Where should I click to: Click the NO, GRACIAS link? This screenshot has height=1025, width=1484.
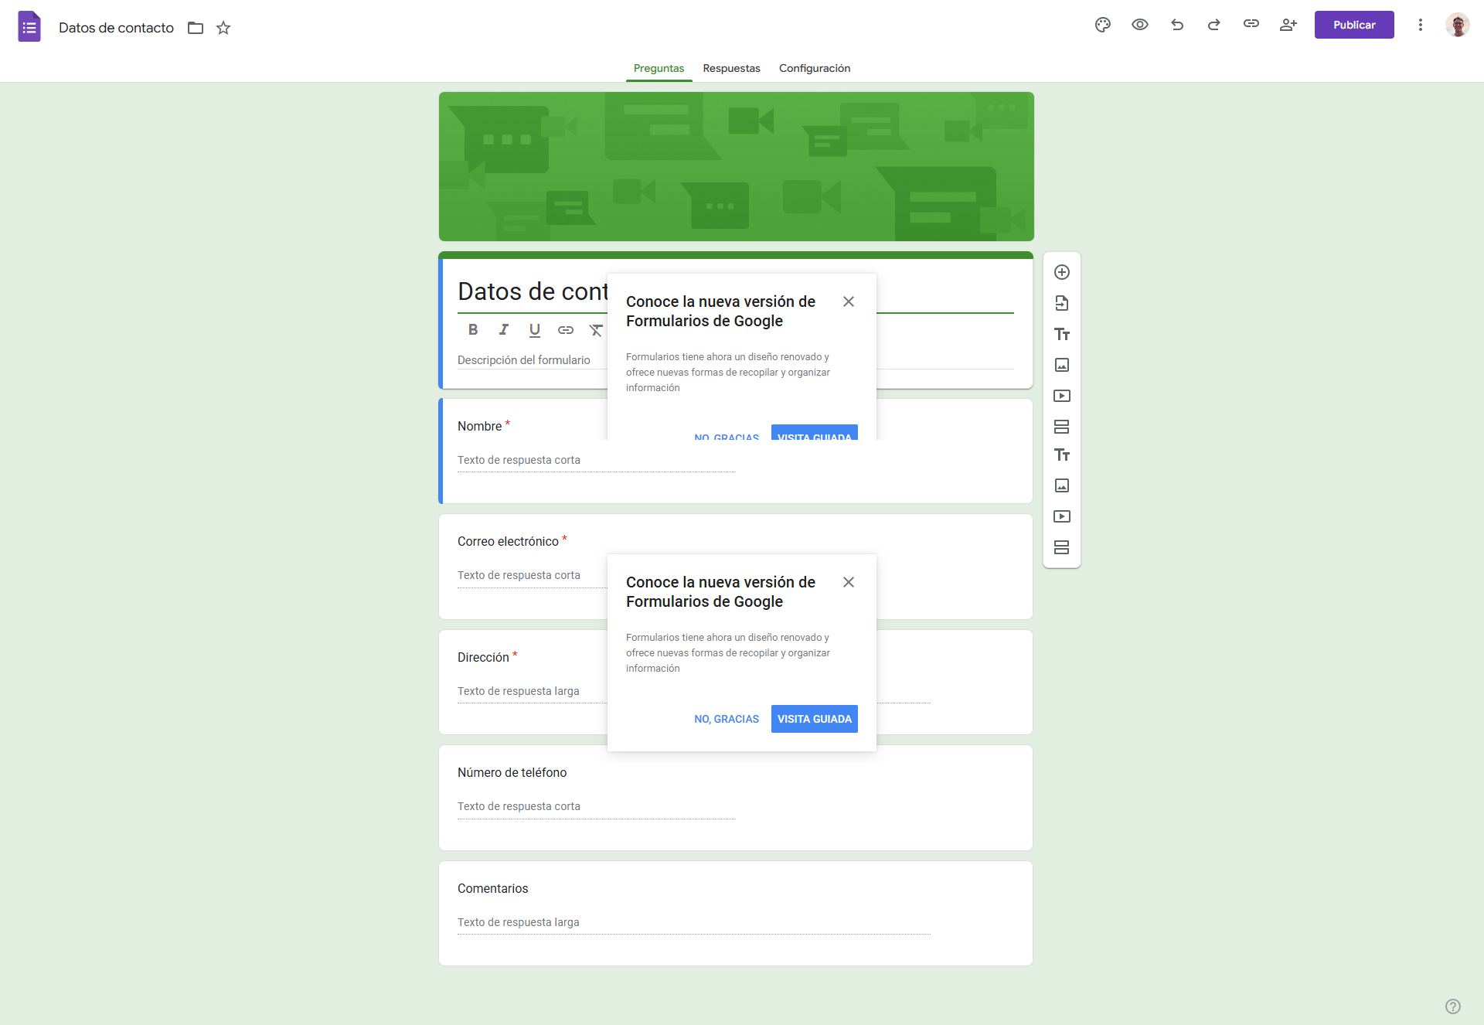pyautogui.click(x=727, y=719)
